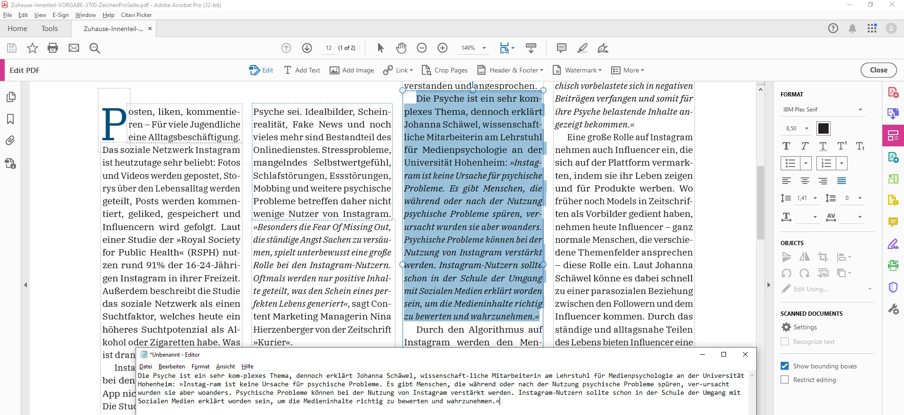Image resolution: width=904 pixels, height=415 pixels.
Task: Enable Restrict editing checkbox
Action: [x=784, y=380]
